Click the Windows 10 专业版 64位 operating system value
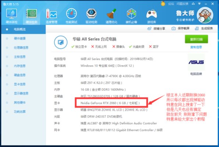The image size is (219, 147). (x=107, y=66)
